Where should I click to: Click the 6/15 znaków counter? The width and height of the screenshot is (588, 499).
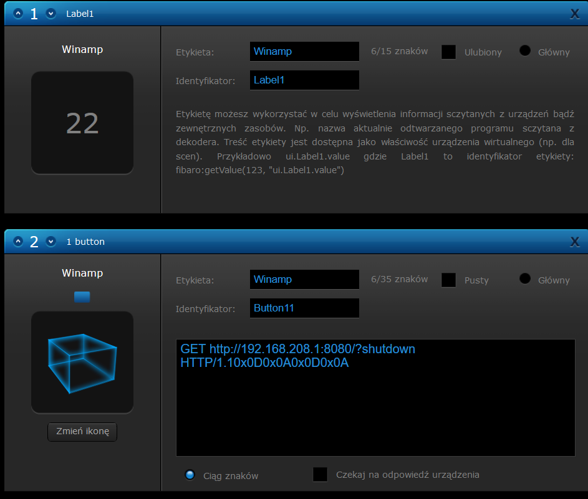(x=399, y=51)
